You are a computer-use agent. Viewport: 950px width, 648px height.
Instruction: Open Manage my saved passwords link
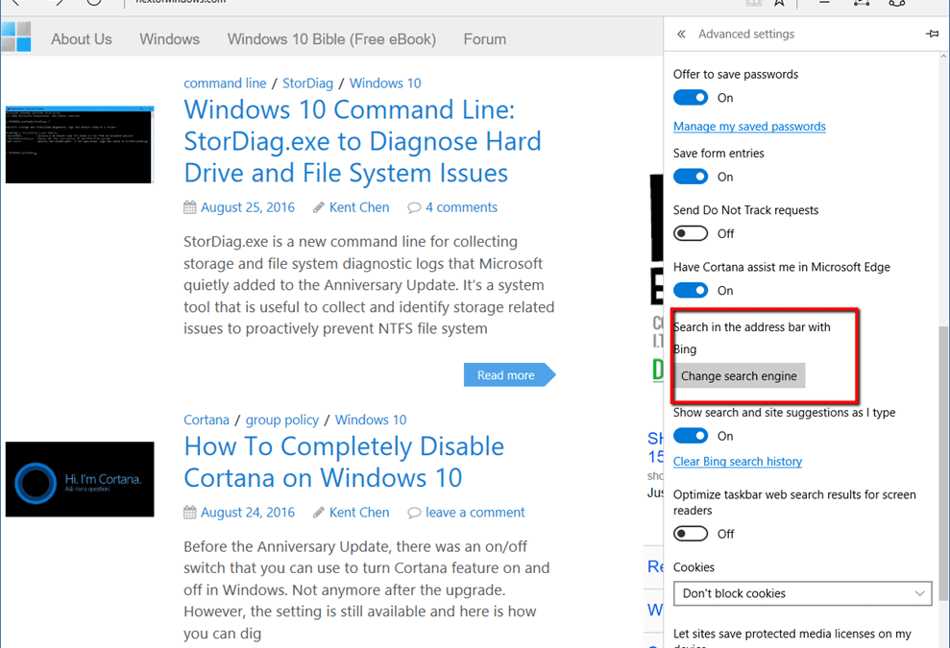[x=749, y=127]
